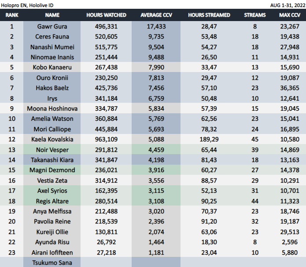
Task: Select the RANK column header
Action: pyautogui.click(x=12, y=15)
